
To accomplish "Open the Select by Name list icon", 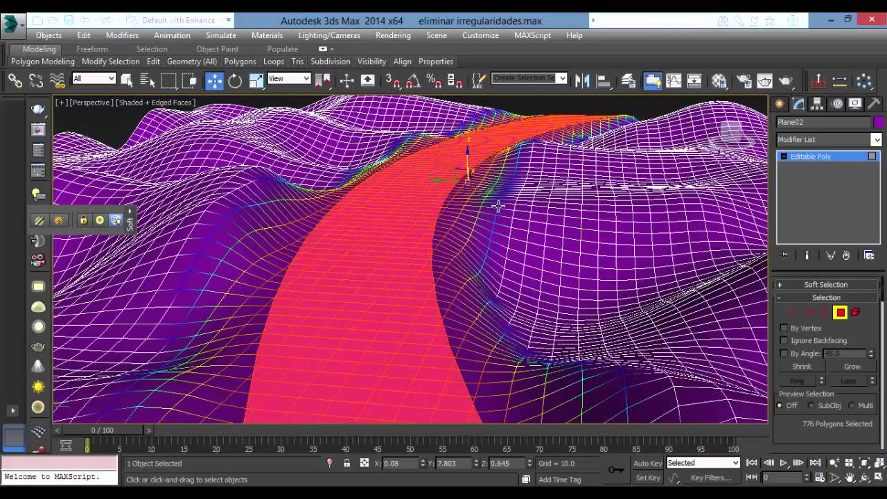I will pyautogui.click(x=148, y=81).
